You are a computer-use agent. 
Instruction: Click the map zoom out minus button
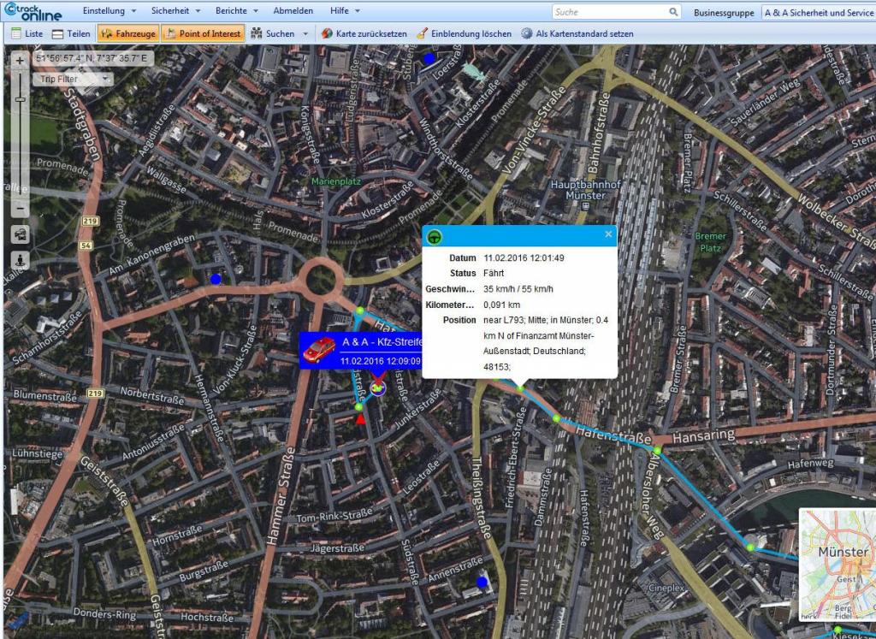21,209
